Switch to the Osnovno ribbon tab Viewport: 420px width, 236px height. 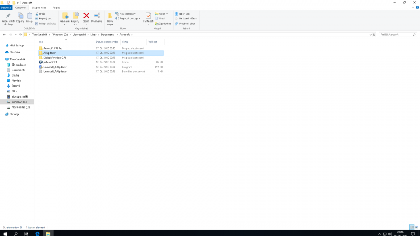pyautogui.click(x=20, y=8)
